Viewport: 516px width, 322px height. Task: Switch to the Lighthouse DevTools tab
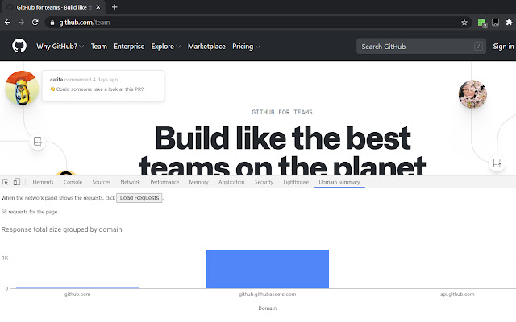(296, 182)
